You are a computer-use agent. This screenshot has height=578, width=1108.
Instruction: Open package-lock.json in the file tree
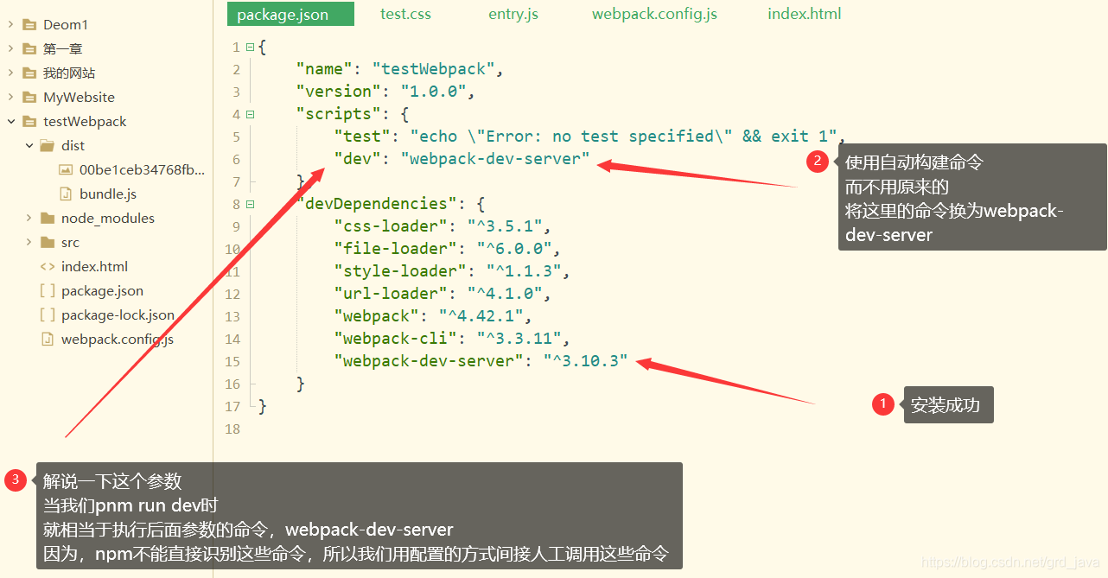118,315
